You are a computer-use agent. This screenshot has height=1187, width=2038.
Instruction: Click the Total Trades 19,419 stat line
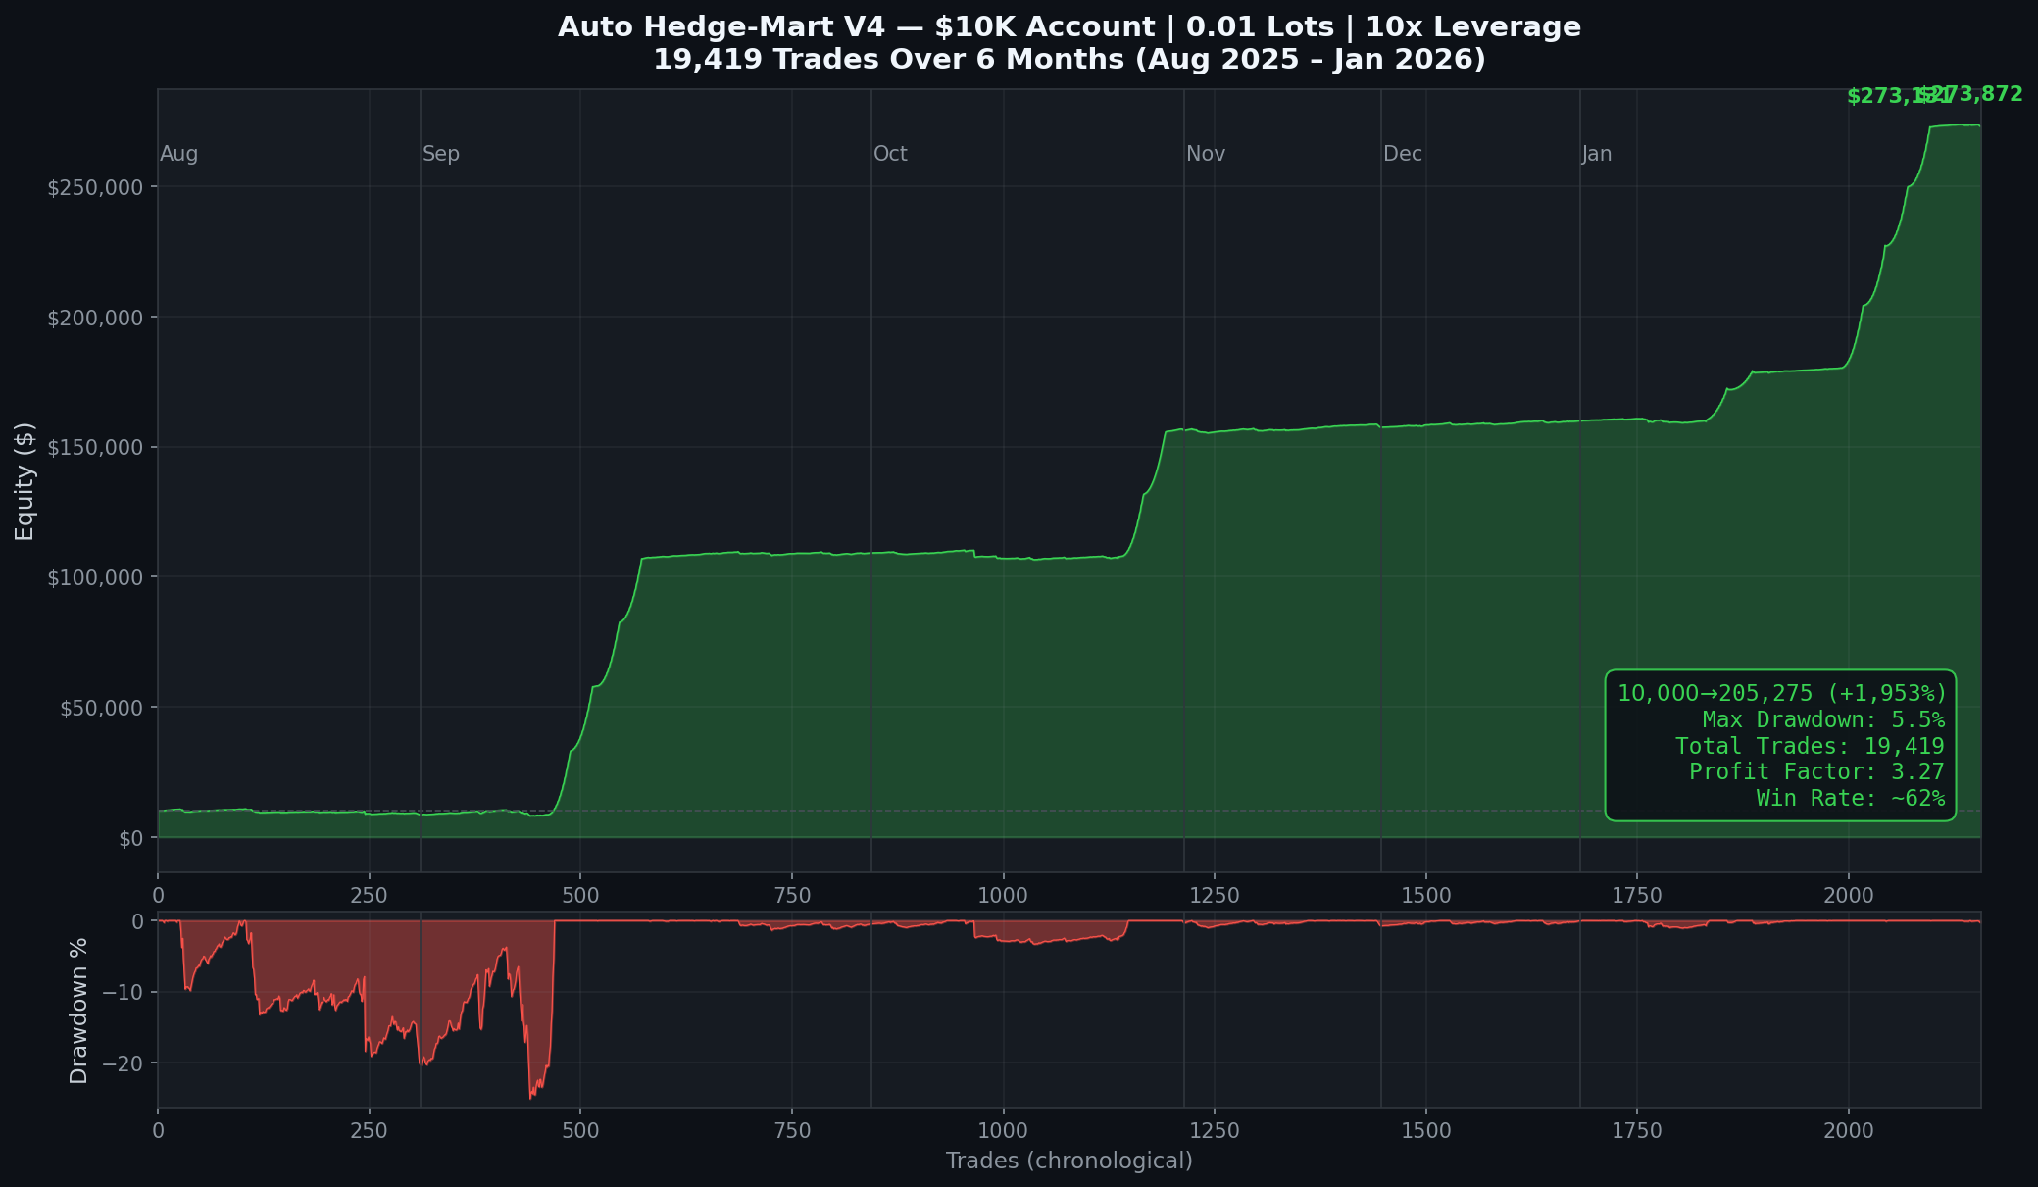point(1809,746)
